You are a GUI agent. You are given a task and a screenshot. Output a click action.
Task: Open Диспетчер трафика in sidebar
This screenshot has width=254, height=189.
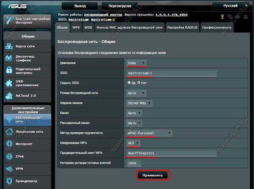point(27,59)
